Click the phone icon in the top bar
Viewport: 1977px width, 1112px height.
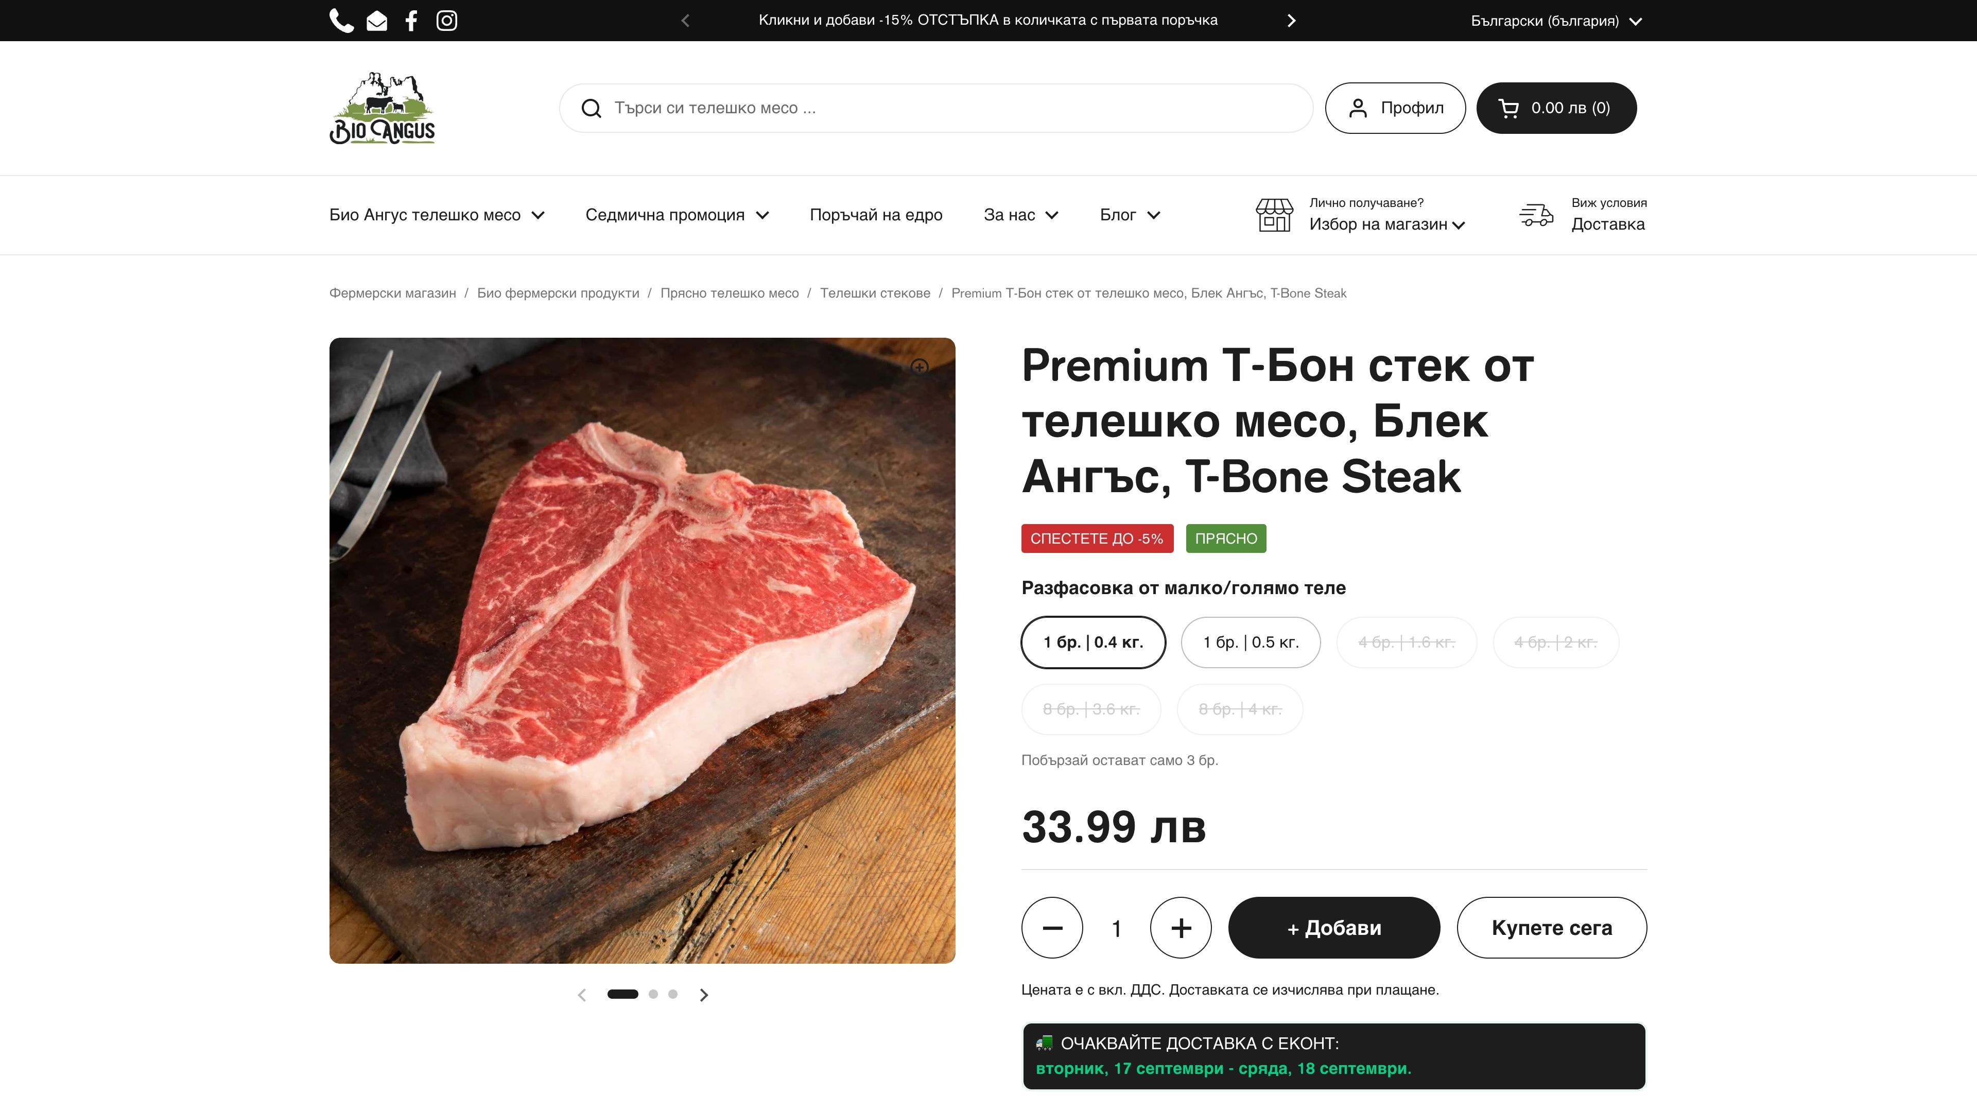(x=342, y=20)
